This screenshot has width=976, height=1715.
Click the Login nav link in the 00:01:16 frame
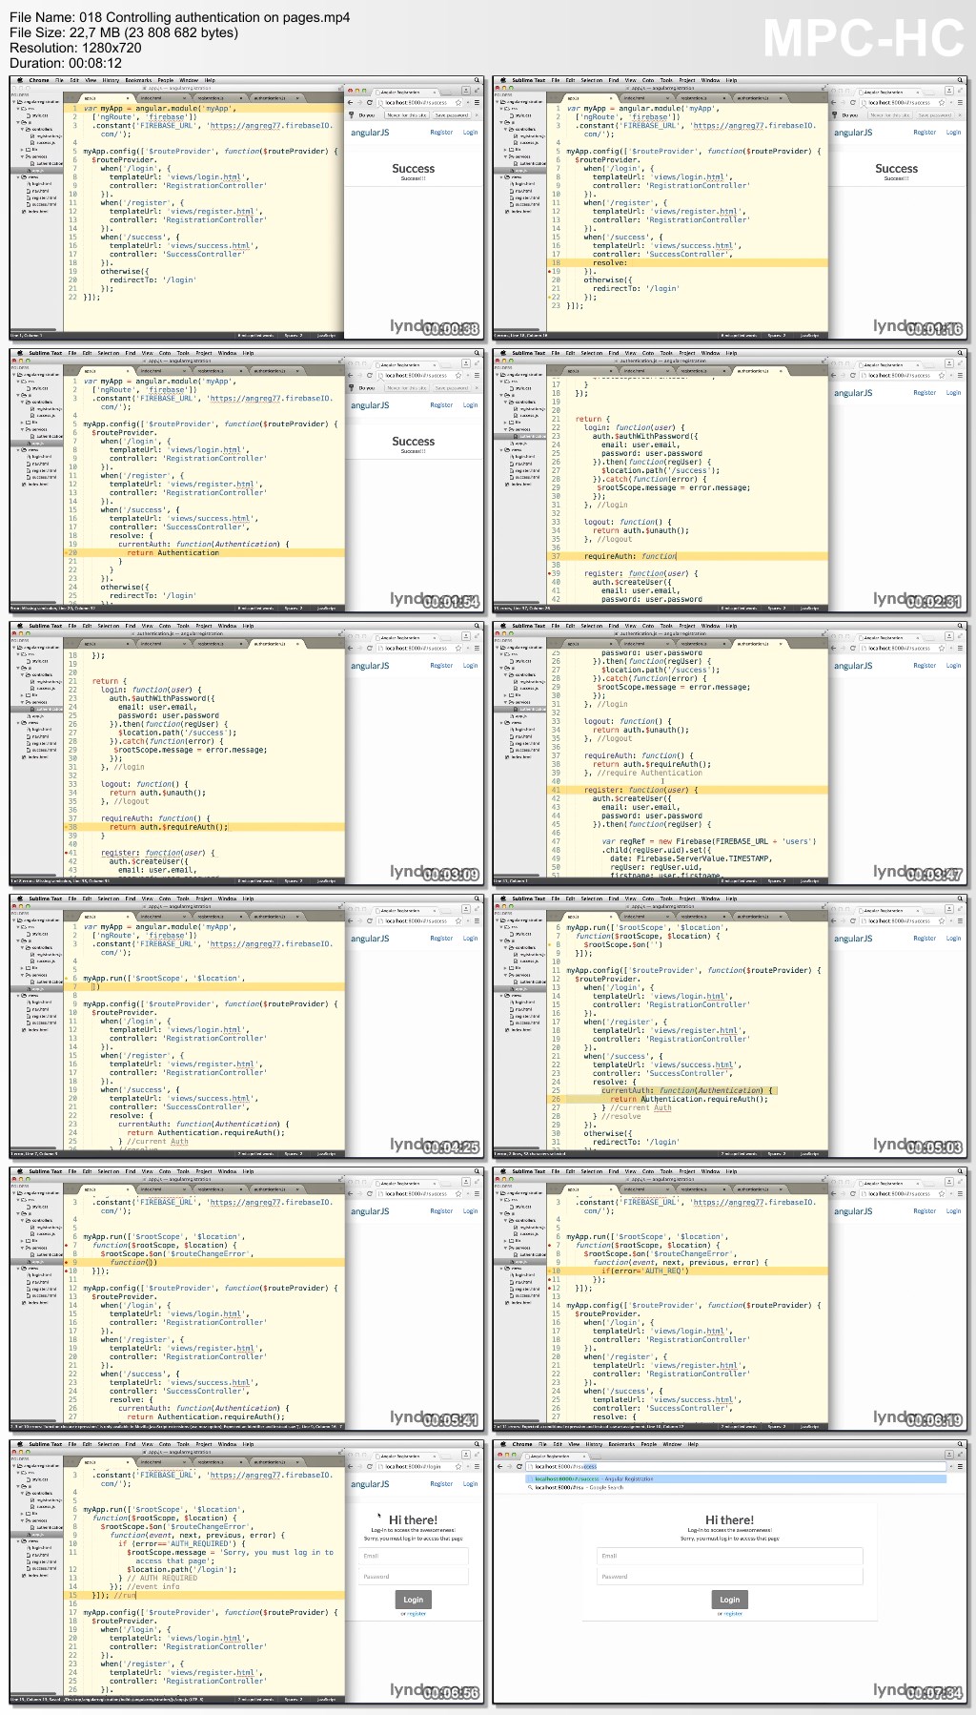click(x=953, y=133)
